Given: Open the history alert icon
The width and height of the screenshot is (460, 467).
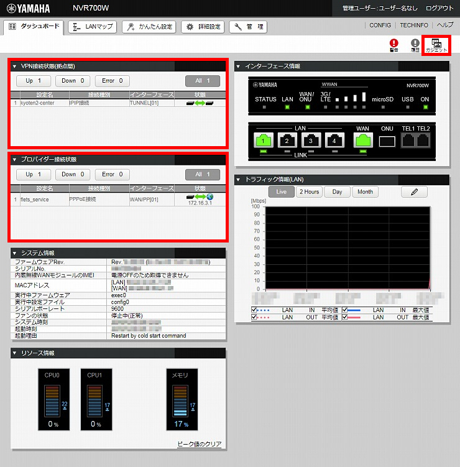Looking at the screenshot, I should 415,45.
